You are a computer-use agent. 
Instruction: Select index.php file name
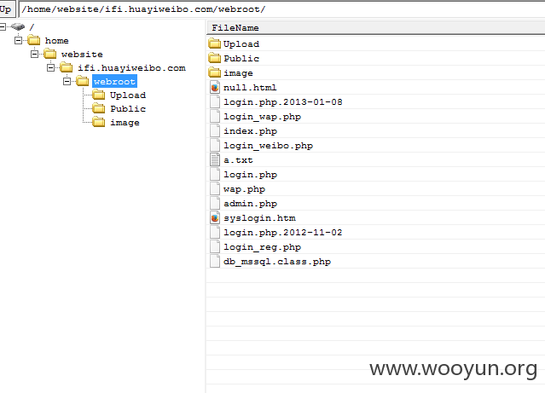coord(250,131)
